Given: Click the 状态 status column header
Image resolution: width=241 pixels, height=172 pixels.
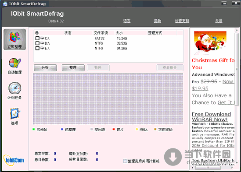Looking at the screenshot, I should (x=78, y=33).
